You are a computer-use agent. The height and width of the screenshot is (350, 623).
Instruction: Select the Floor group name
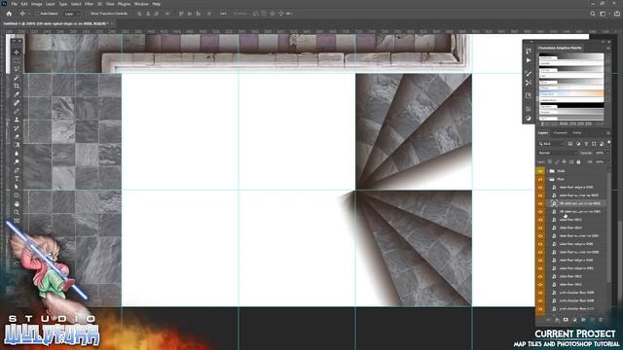[x=561, y=179]
